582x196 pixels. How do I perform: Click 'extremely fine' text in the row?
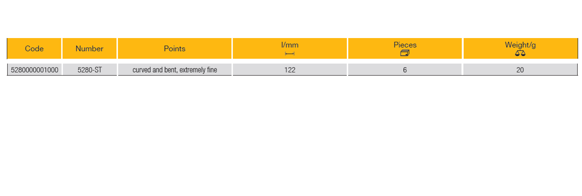[x=200, y=70]
